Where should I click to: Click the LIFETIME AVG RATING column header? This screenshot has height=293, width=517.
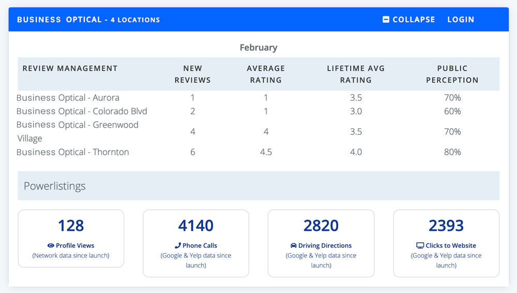(x=356, y=74)
